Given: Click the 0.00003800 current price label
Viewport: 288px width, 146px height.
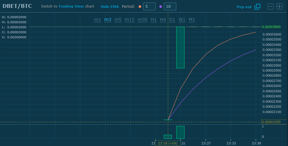Looking at the screenshot, I should (x=271, y=27).
